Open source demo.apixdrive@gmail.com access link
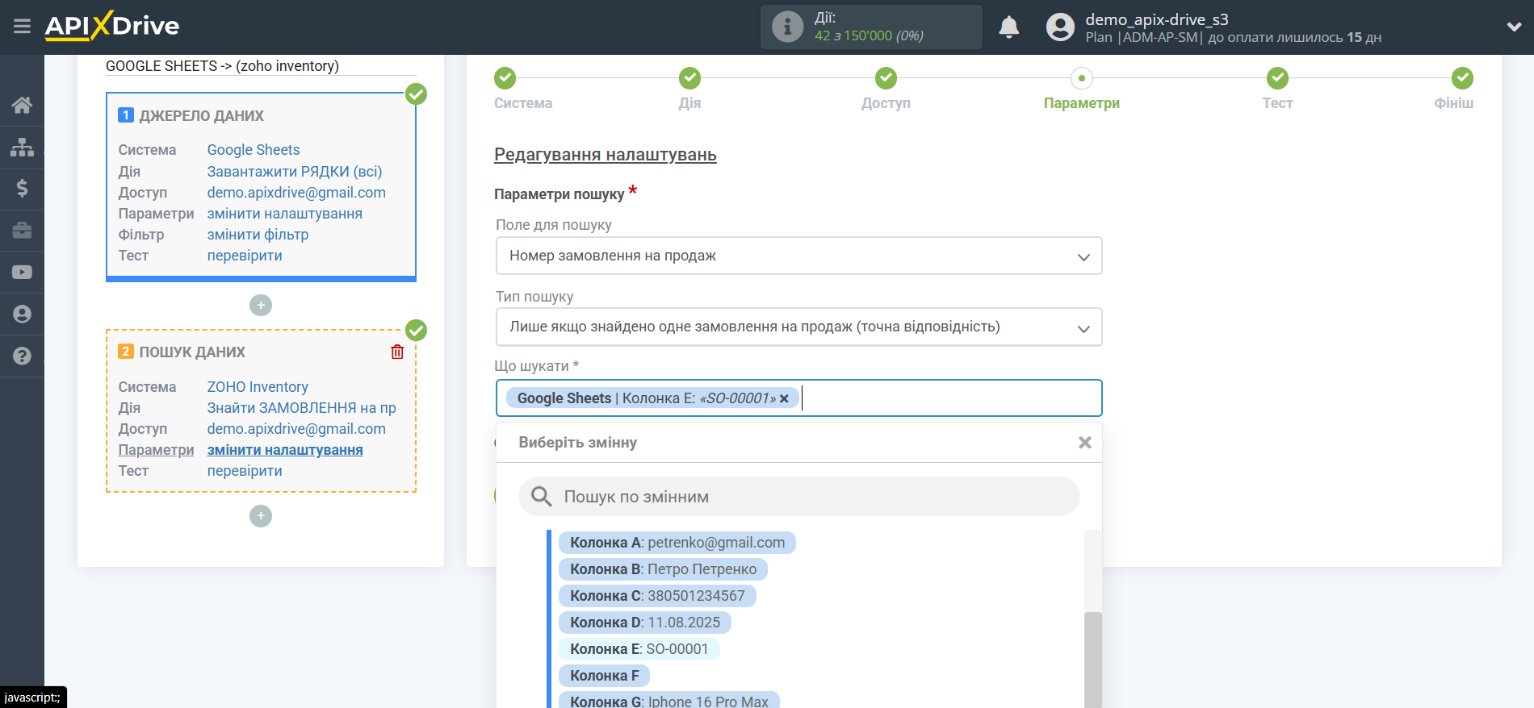 296,193
